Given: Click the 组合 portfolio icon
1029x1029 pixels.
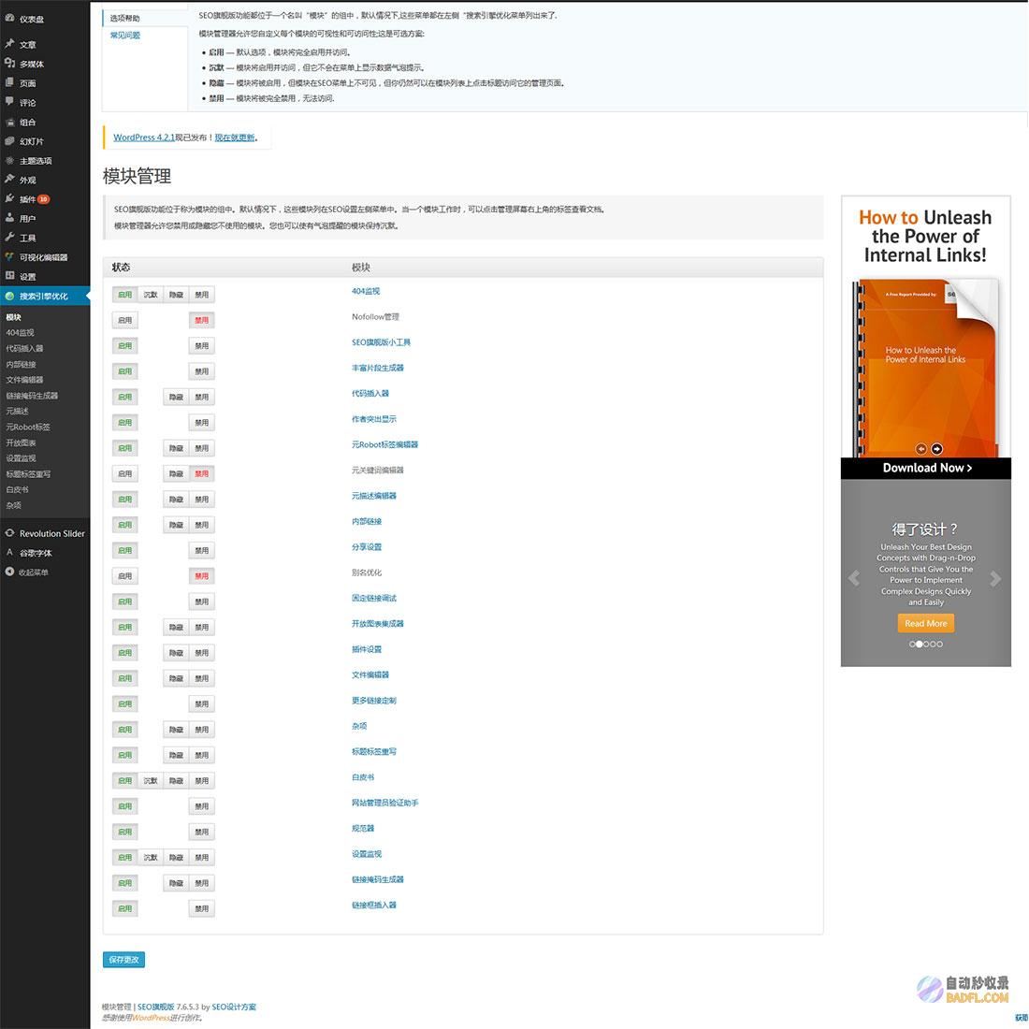Looking at the screenshot, I should [9, 122].
